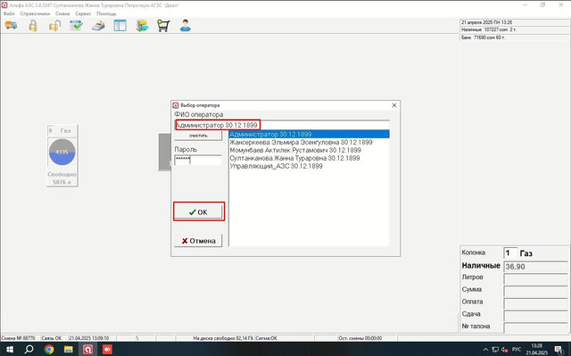
Task: Open Windows taskbar search
Action: (x=29, y=350)
